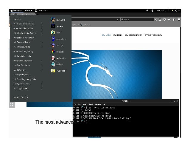This screenshot has width=190, height=147.
Task: Open the Edit menu in Terminal window
Action: tap(80, 104)
